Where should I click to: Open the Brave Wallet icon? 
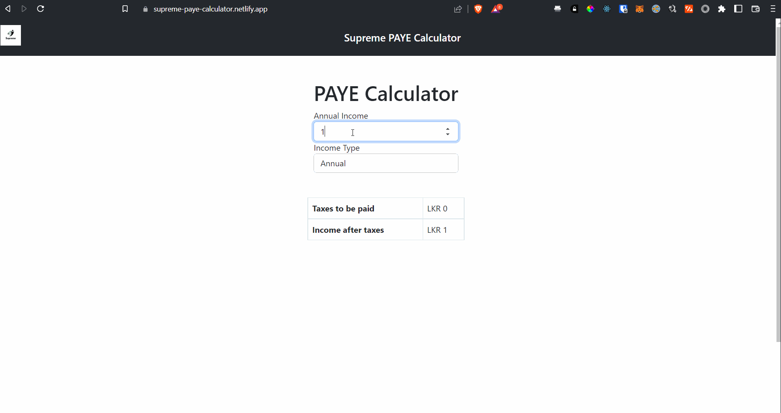click(756, 9)
